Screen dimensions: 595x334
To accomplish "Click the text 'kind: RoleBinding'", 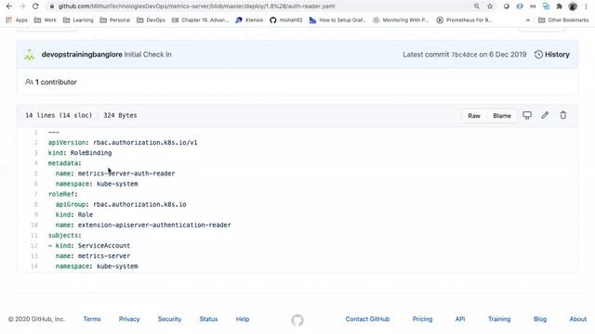I will (80, 153).
